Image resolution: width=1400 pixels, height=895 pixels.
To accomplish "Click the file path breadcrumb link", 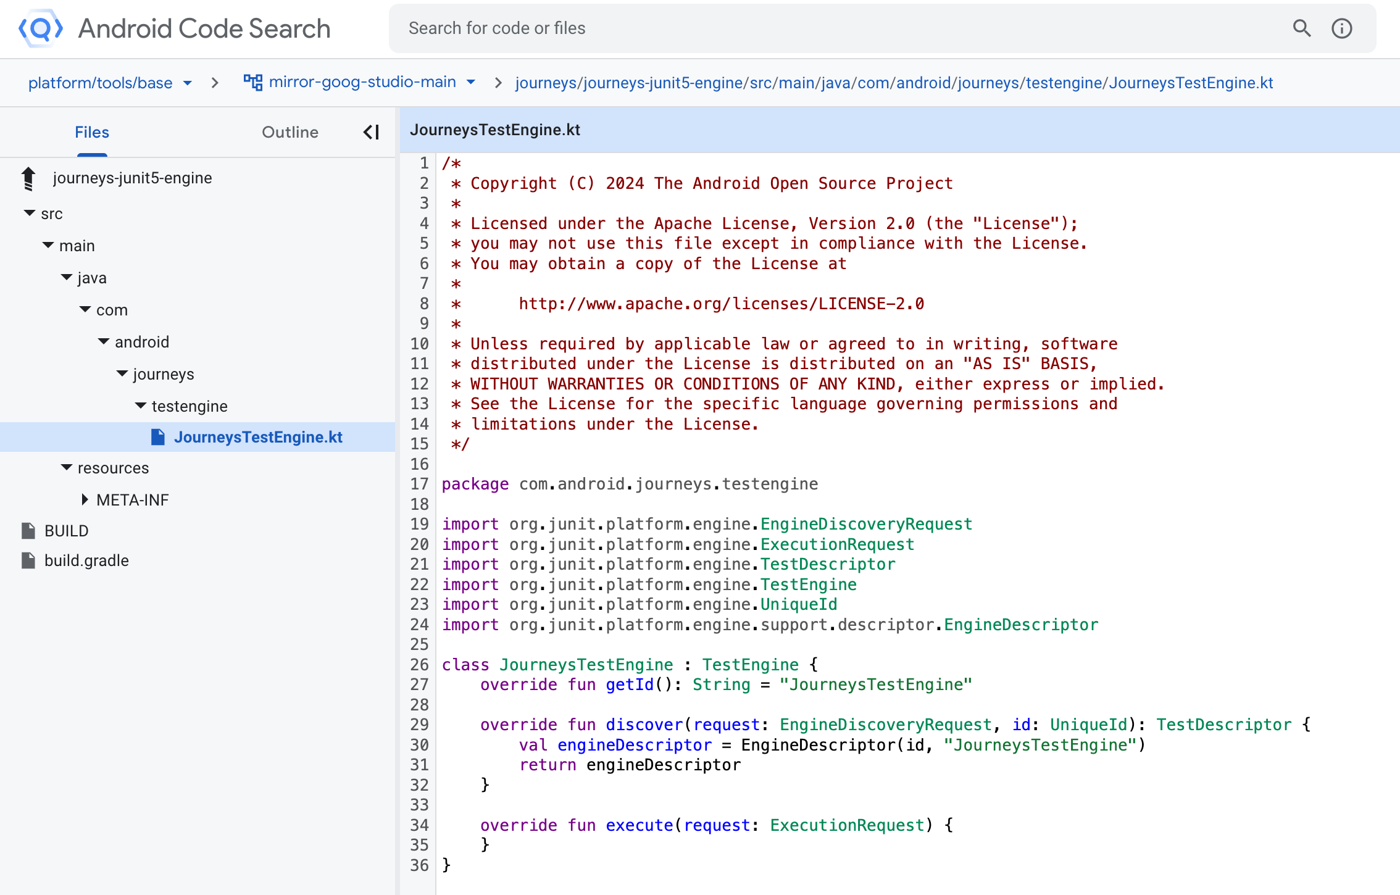I will 894,83.
